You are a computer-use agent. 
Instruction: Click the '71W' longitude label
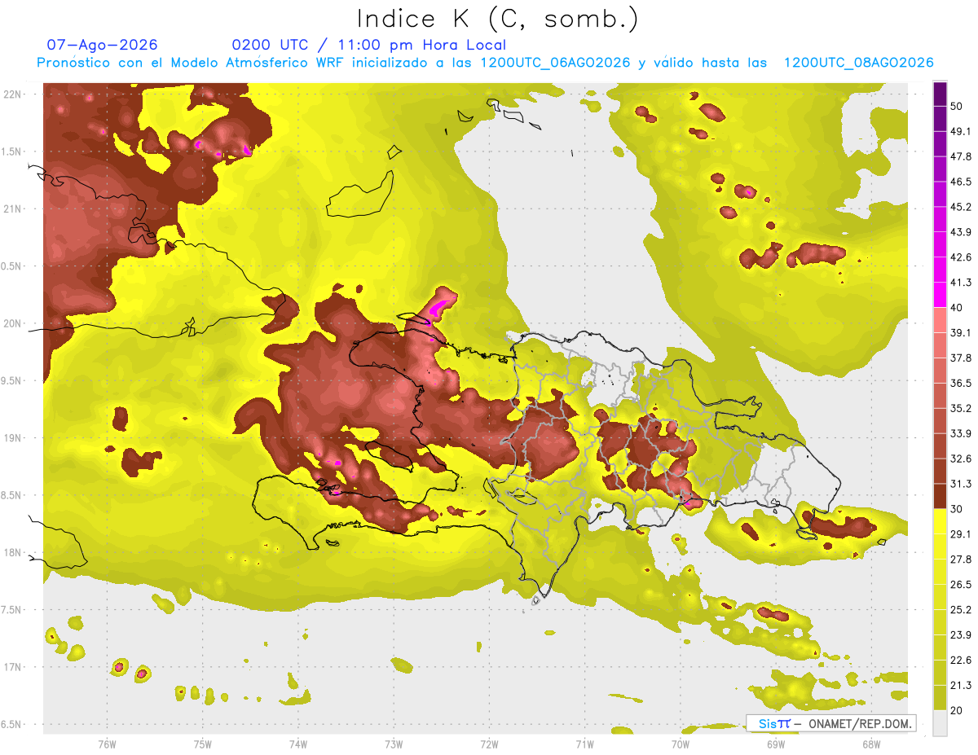(584, 744)
